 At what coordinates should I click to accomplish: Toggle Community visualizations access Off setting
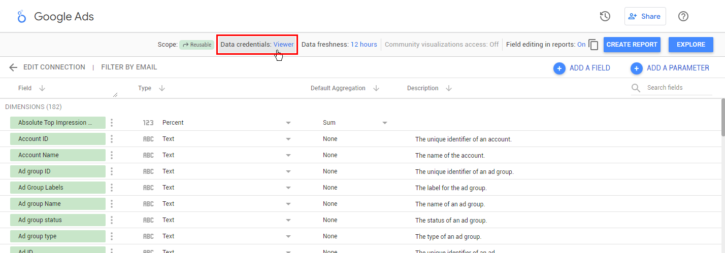(494, 45)
